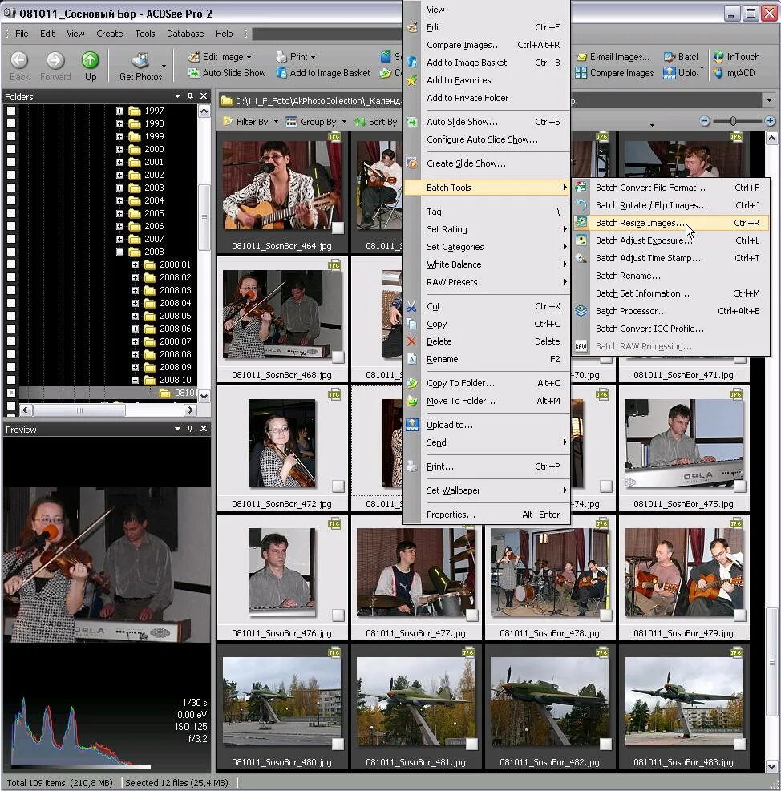
Task: Click the red Delete X icon in menu
Action: tap(411, 341)
